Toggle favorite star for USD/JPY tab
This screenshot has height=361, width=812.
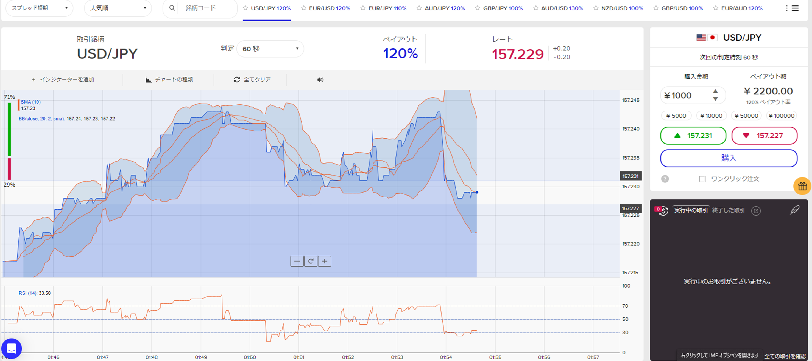tap(245, 8)
